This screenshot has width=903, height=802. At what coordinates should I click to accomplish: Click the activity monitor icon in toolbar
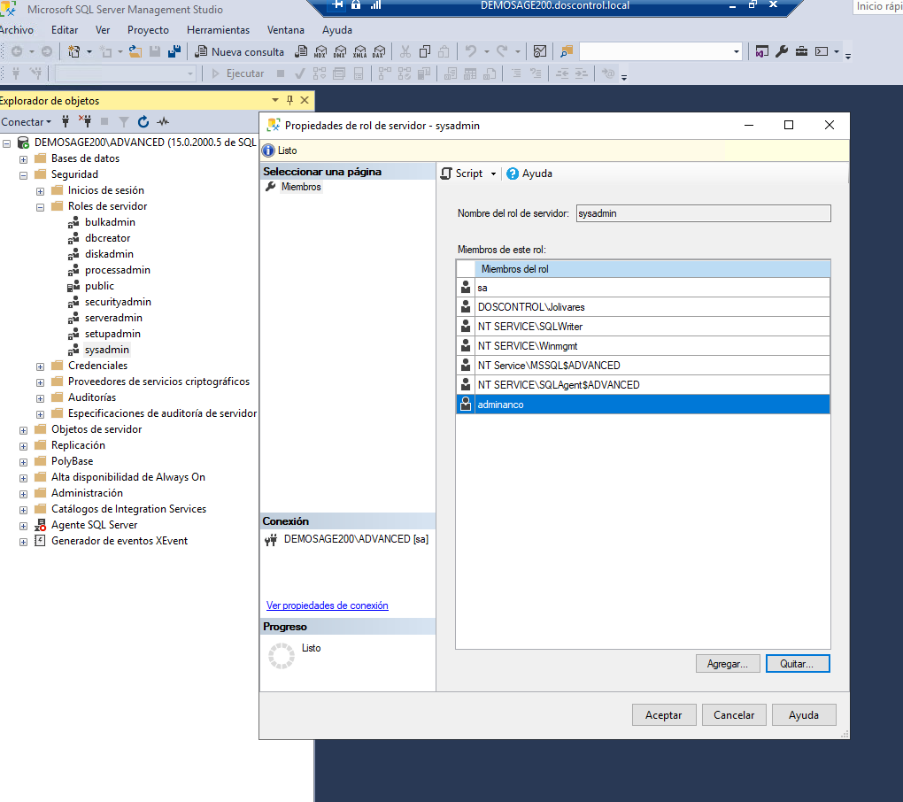(540, 52)
